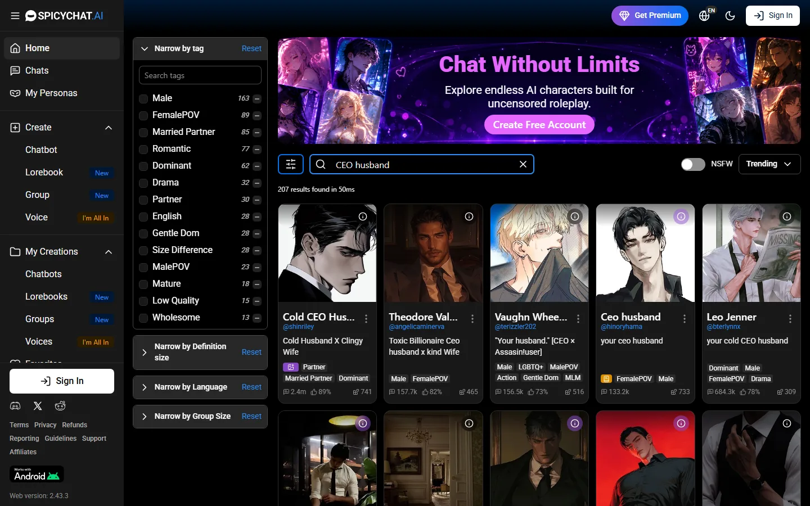
Task: Expand Narrow by Definition size section
Action: click(x=145, y=353)
